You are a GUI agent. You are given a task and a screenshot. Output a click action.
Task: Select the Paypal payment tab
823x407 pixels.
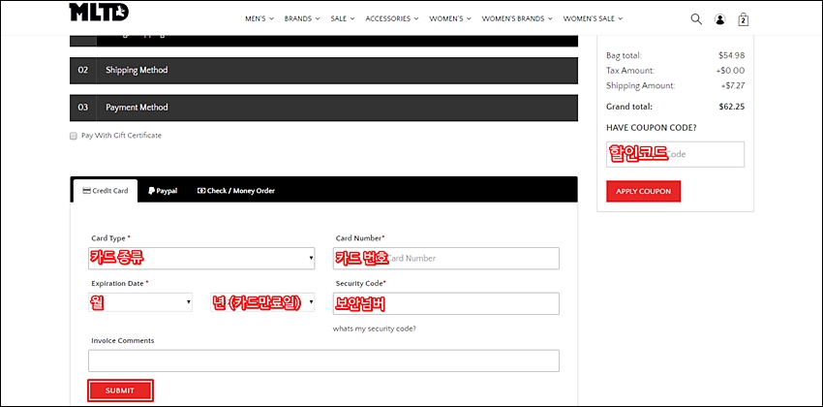[163, 191]
